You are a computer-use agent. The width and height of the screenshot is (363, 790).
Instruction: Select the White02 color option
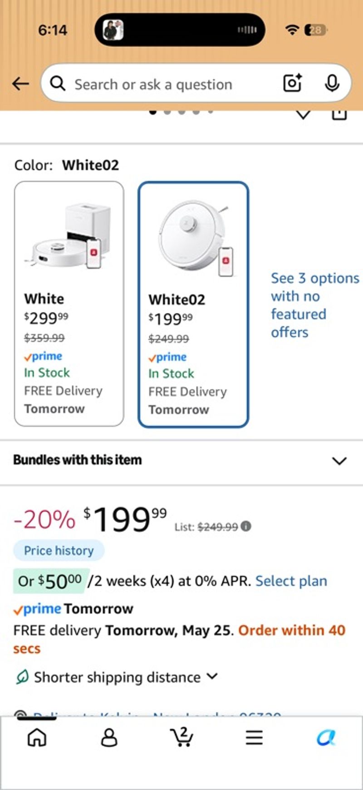point(193,304)
